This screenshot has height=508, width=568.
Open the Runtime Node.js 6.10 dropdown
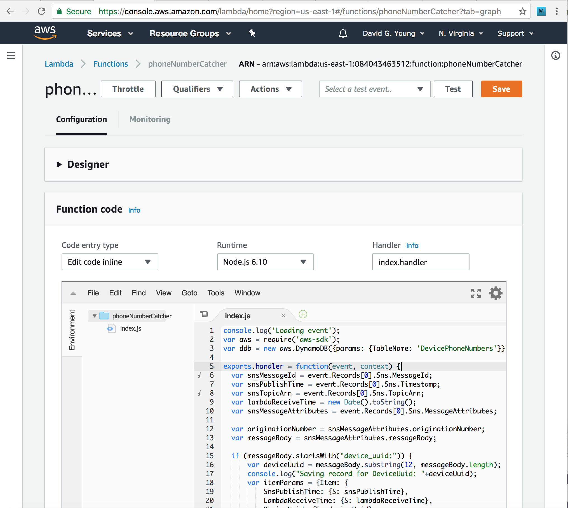pyautogui.click(x=265, y=262)
